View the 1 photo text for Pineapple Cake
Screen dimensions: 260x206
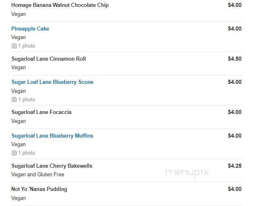coord(27,46)
